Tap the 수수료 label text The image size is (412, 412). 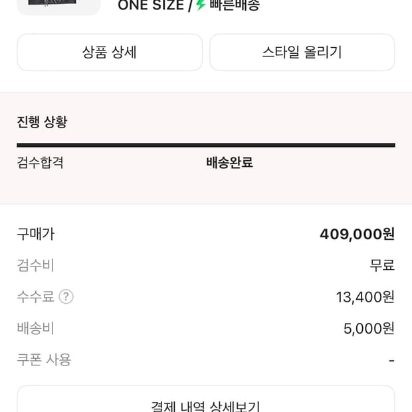tap(36, 297)
